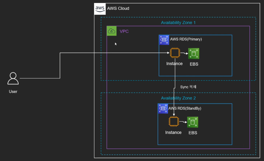
Task: Select the green VPC cloud icon
Action: point(112,31)
